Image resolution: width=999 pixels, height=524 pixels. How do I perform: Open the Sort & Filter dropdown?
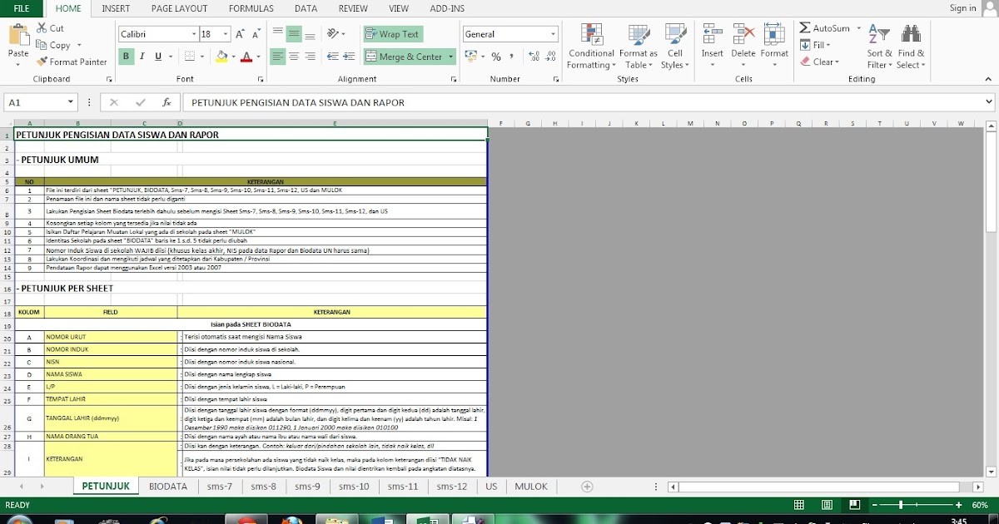point(879,47)
